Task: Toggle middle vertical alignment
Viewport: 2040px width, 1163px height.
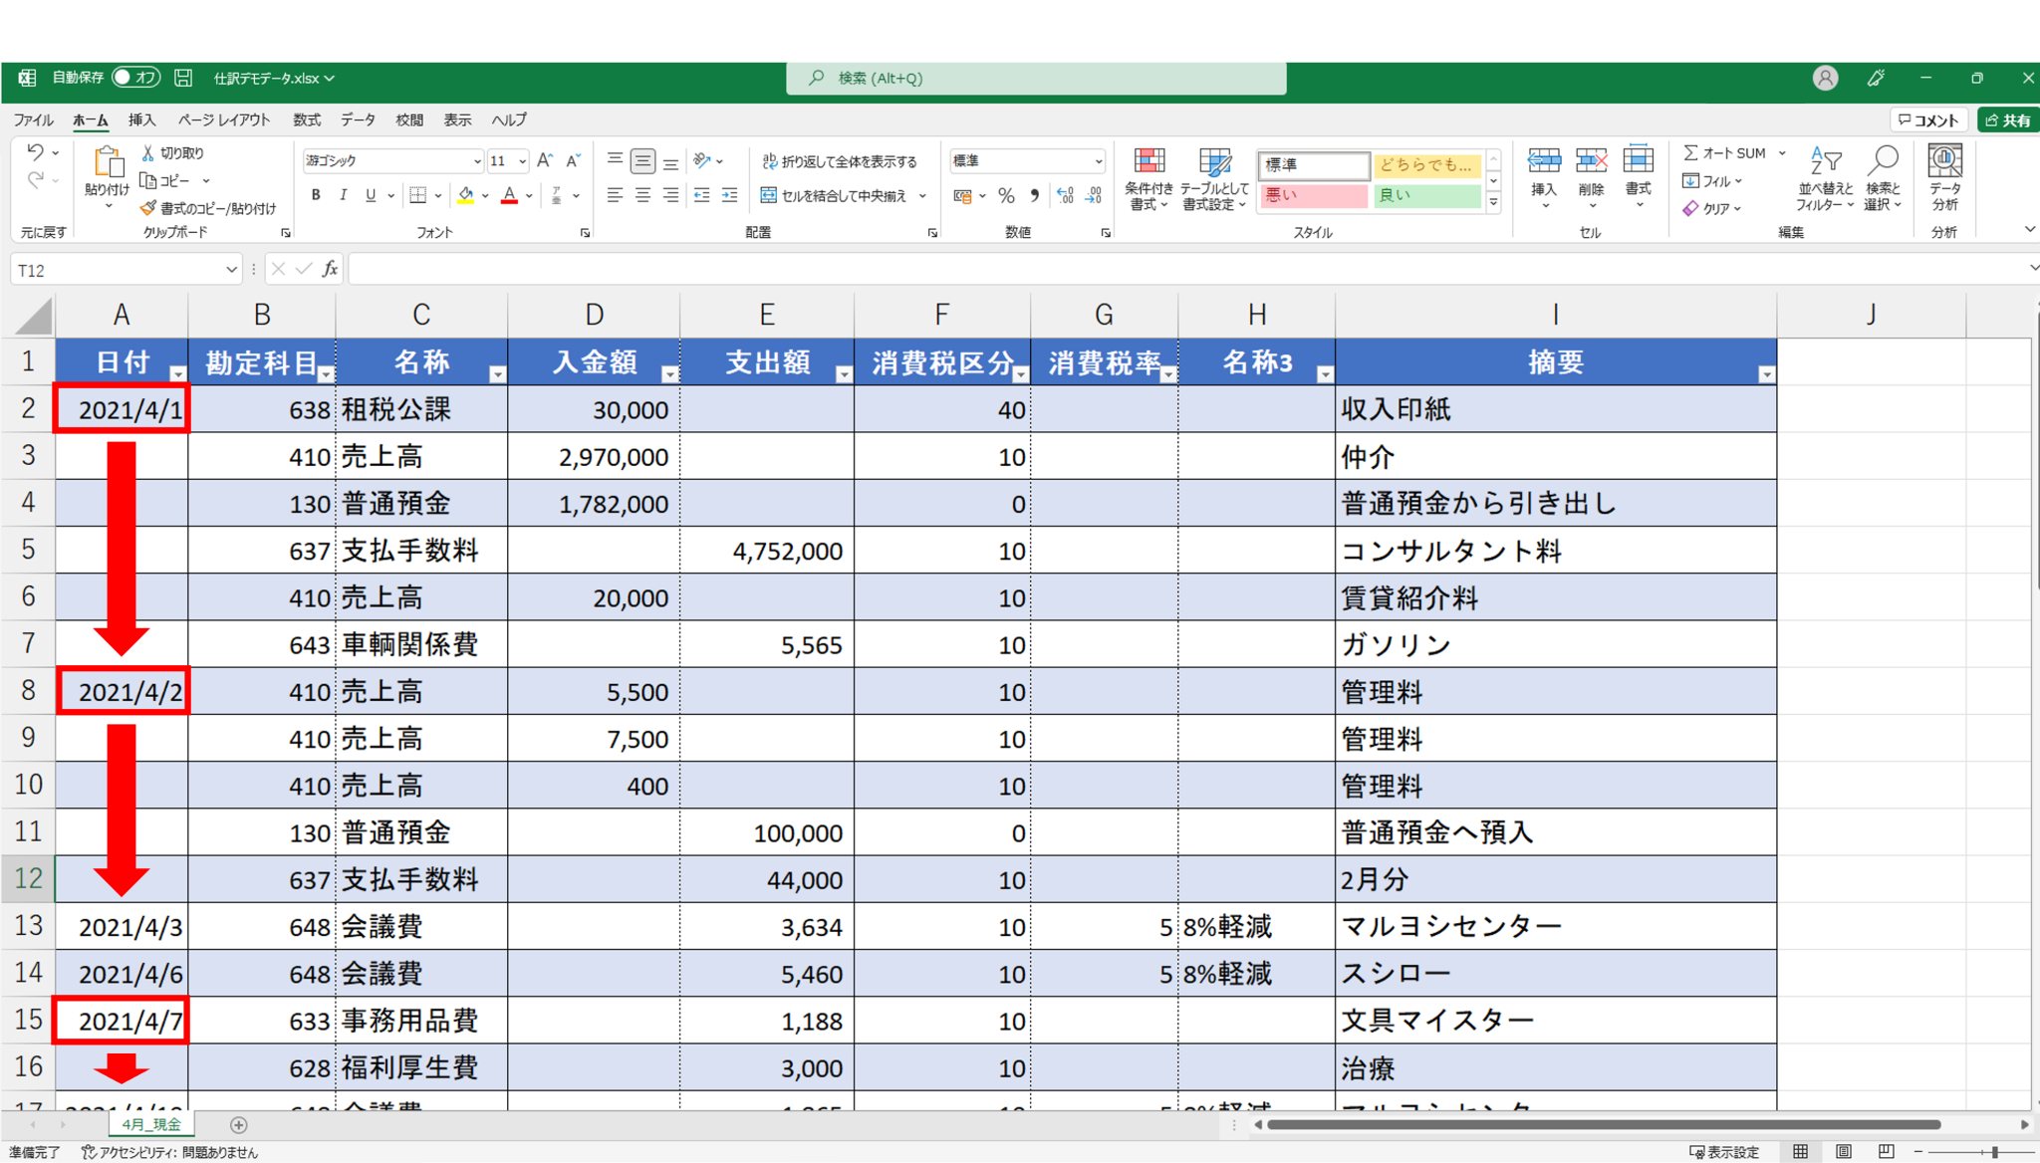Action: point(642,160)
